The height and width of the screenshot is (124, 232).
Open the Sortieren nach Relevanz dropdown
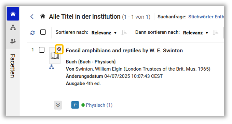click(104, 33)
